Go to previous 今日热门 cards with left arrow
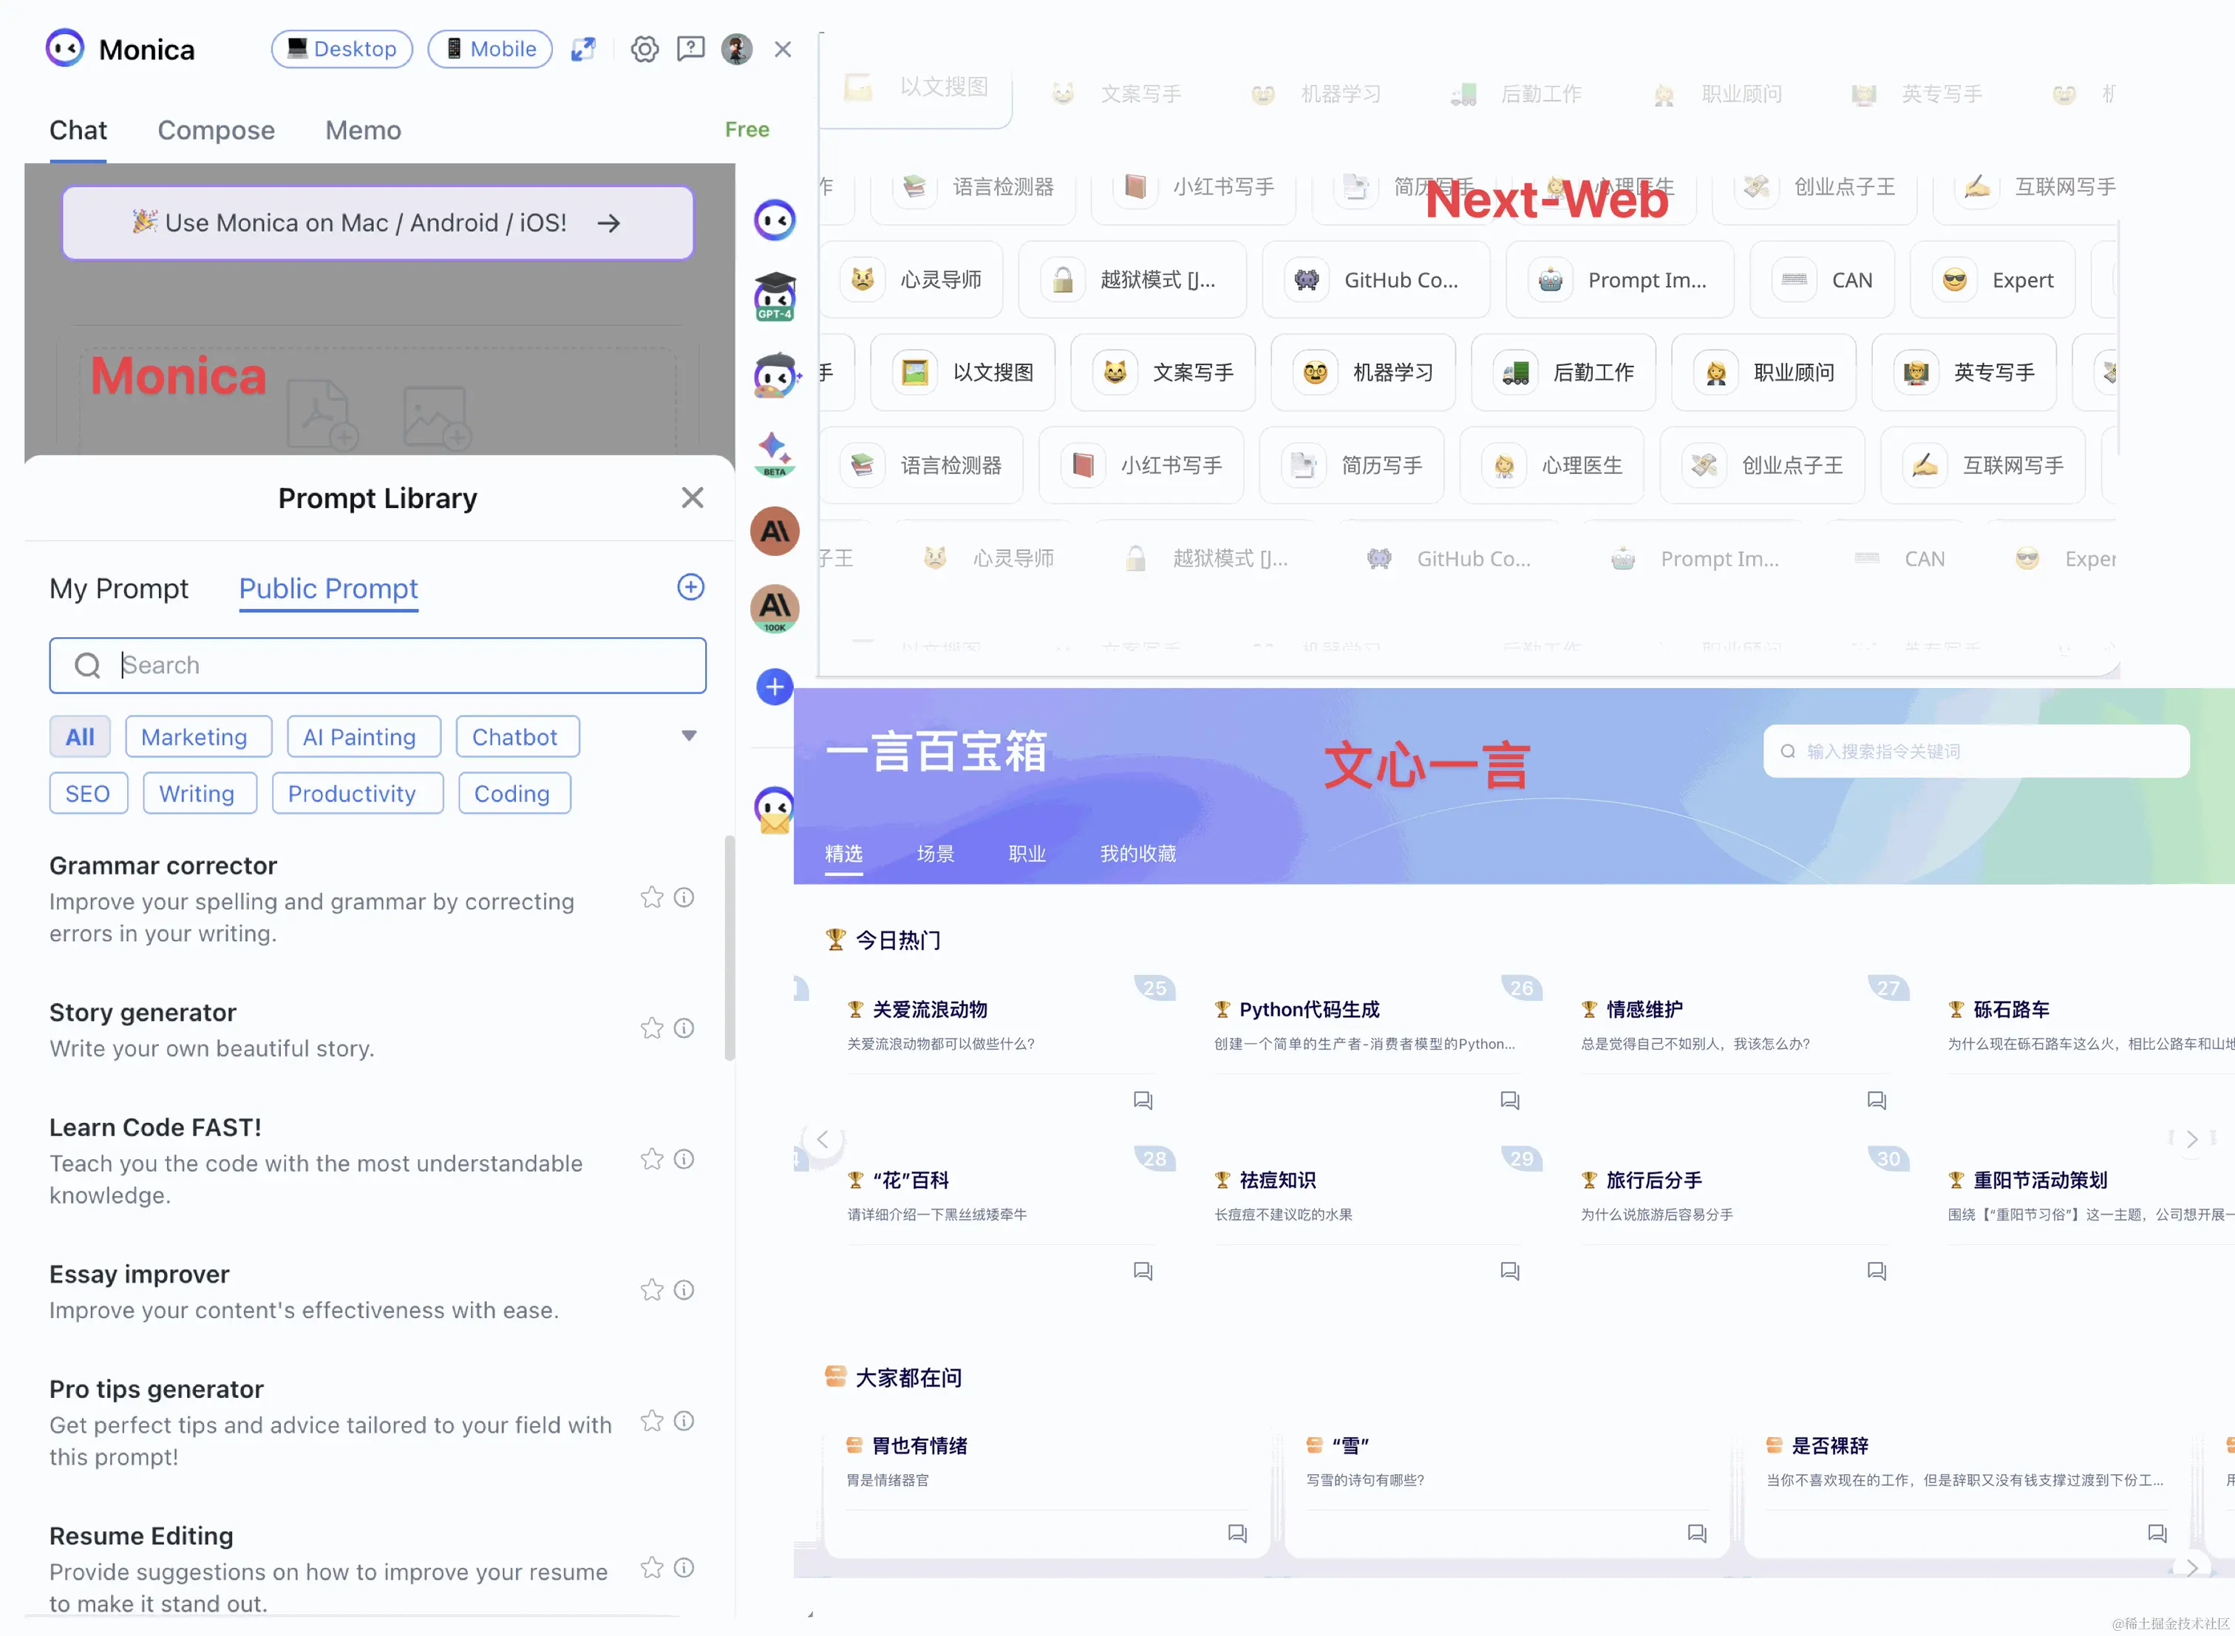The image size is (2235, 1636). pos(823,1139)
